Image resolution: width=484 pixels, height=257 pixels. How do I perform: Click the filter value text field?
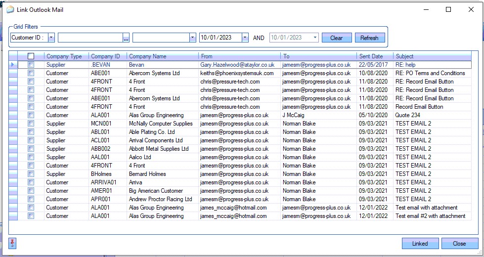coord(90,38)
